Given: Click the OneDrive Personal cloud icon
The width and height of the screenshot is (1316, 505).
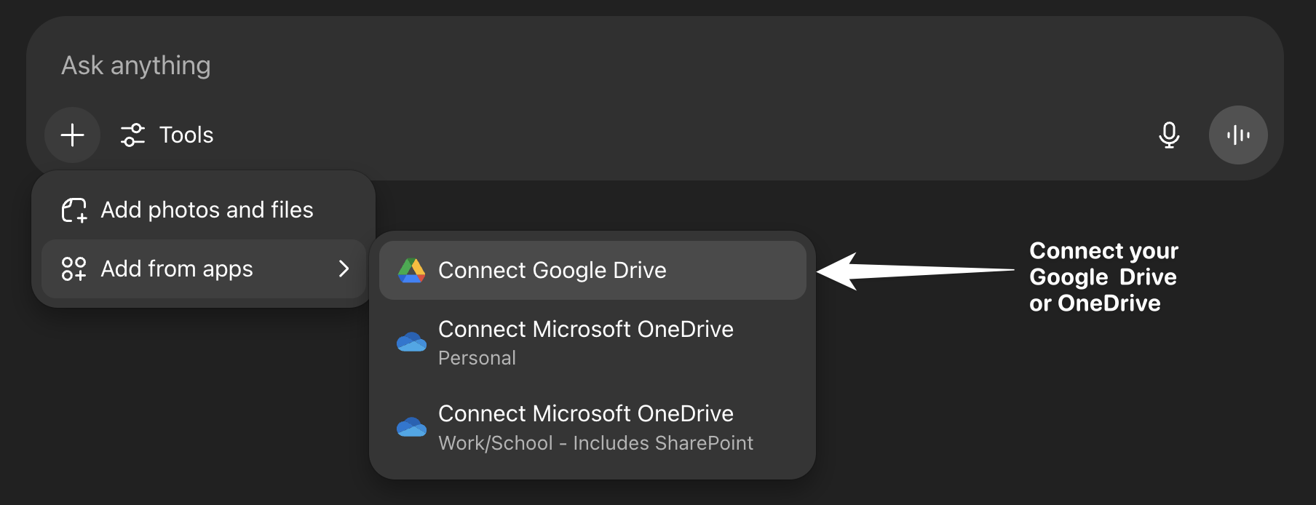Looking at the screenshot, I should (411, 342).
